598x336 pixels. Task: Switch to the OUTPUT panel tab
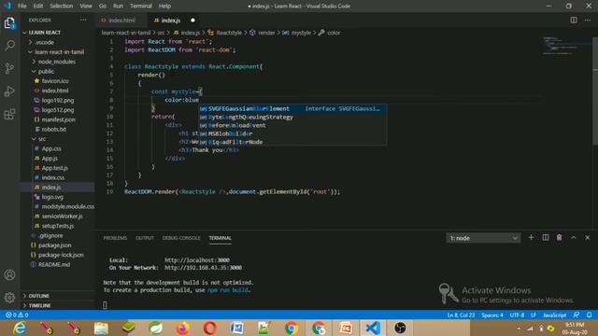145,238
